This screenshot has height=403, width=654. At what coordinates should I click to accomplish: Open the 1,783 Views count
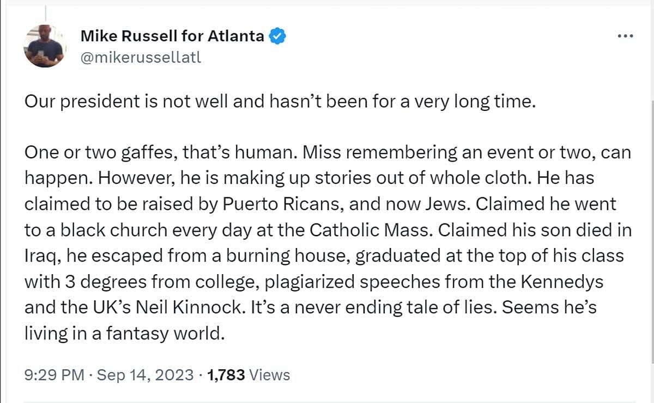coord(226,375)
